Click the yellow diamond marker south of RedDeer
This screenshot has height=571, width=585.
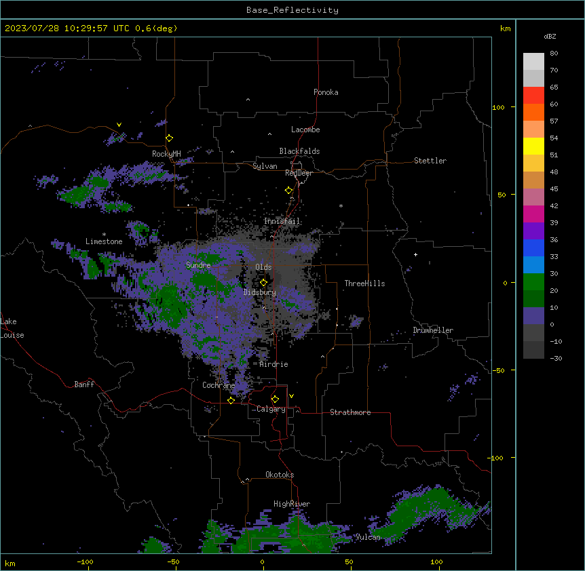click(x=289, y=191)
